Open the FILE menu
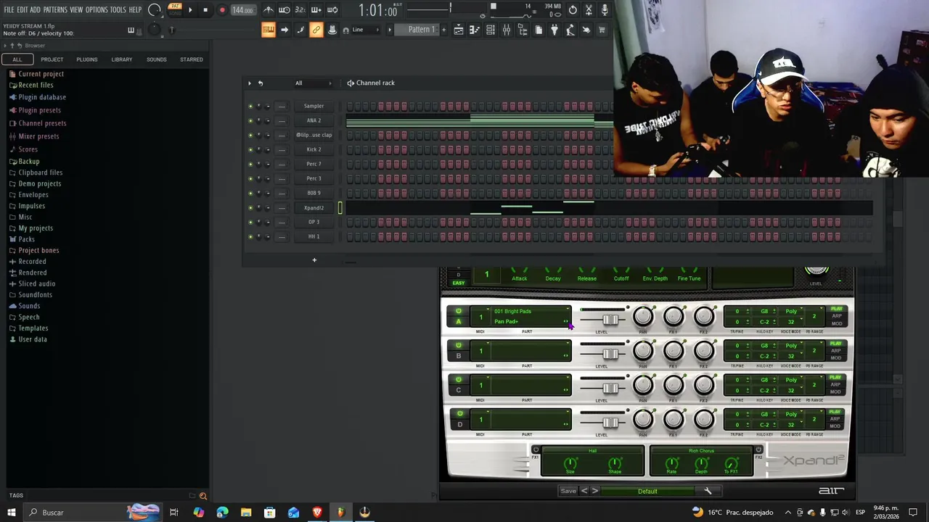The width and height of the screenshot is (929, 522). click(x=9, y=10)
